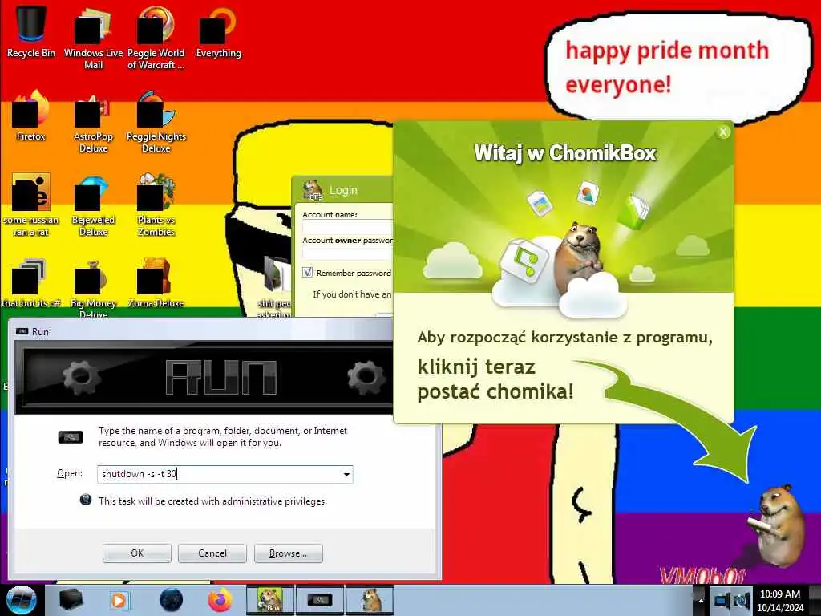Click the 'Witaj w ChomikBox' heading
This screenshot has height=616, width=821.
tap(565, 153)
